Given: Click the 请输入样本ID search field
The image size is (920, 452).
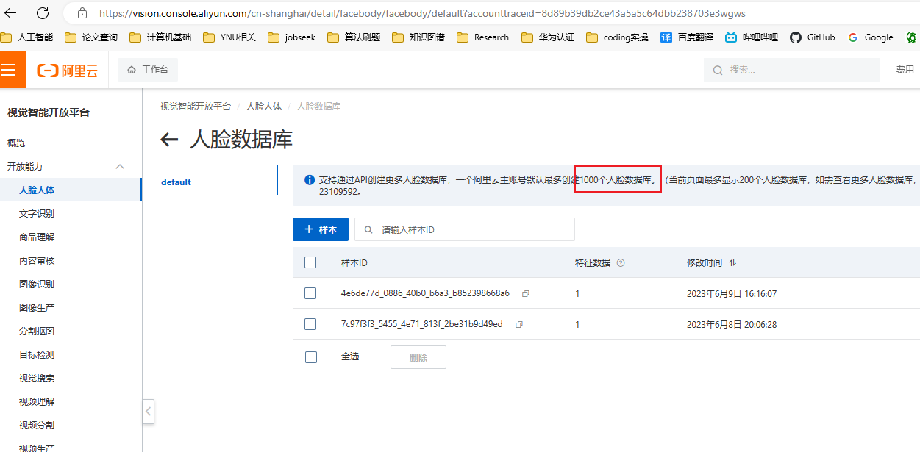Looking at the screenshot, I should click(465, 229).
